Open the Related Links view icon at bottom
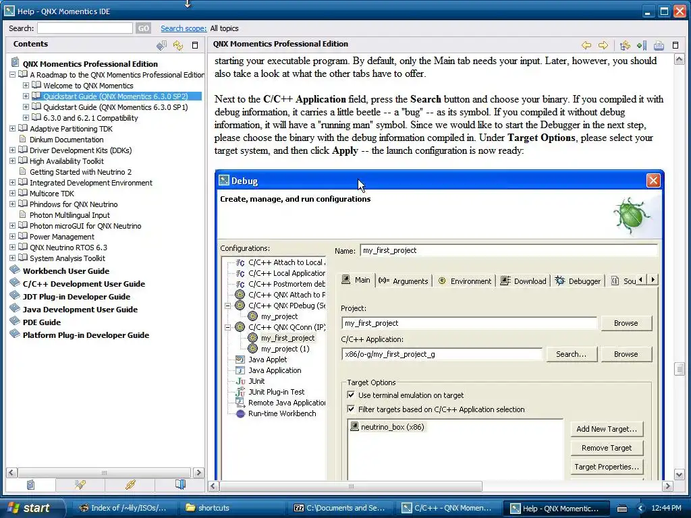The height and width of the screenshot is (518, 691). (130, 484)
